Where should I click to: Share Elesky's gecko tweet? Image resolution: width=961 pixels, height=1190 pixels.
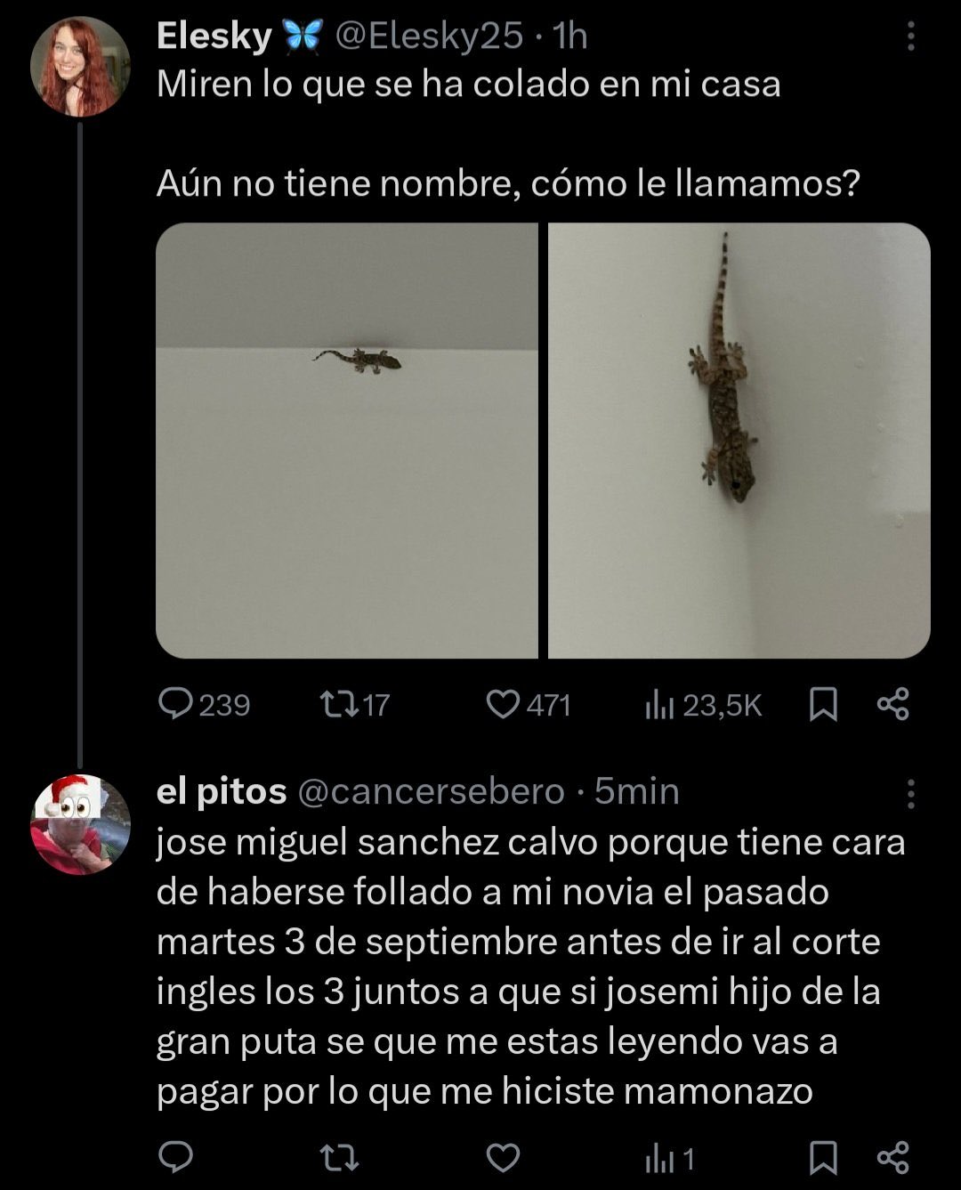click(x=893, y=705)
